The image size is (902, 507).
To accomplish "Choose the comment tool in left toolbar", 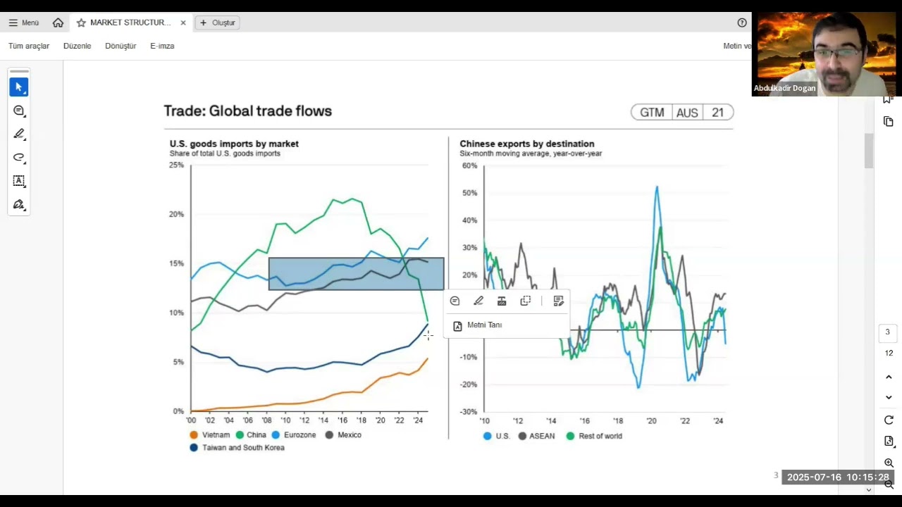I will point(19,111).
